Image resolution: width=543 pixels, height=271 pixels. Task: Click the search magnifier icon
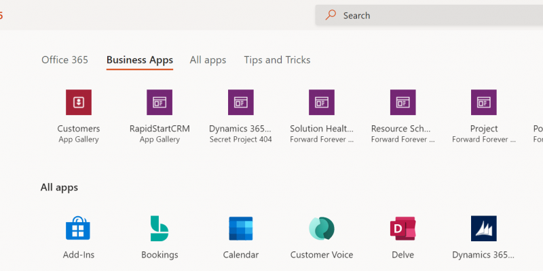(331, 15)
